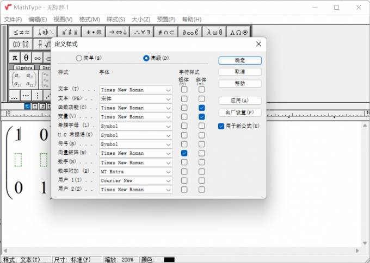Open the operator symbols palette (±•⊗)
Viewport: 370px width, 263px height.
pos(94,32)
